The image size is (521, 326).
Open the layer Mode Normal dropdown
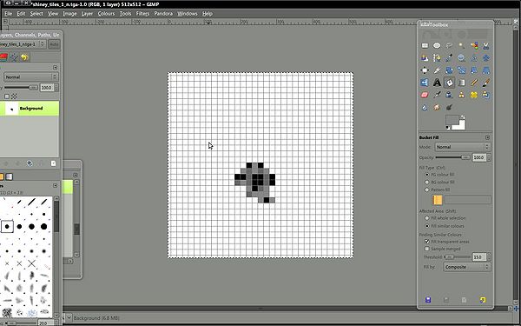point(30,77)
